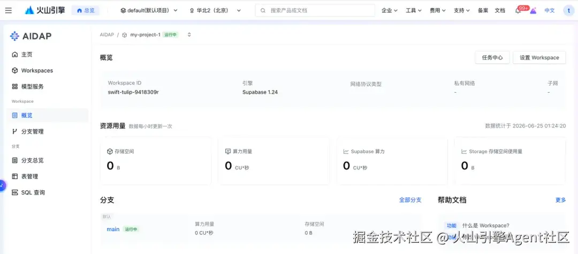Viewport: 578px width, 254px height.
Task: Open 表管理 in the sidebar
Action: [47, 176]
